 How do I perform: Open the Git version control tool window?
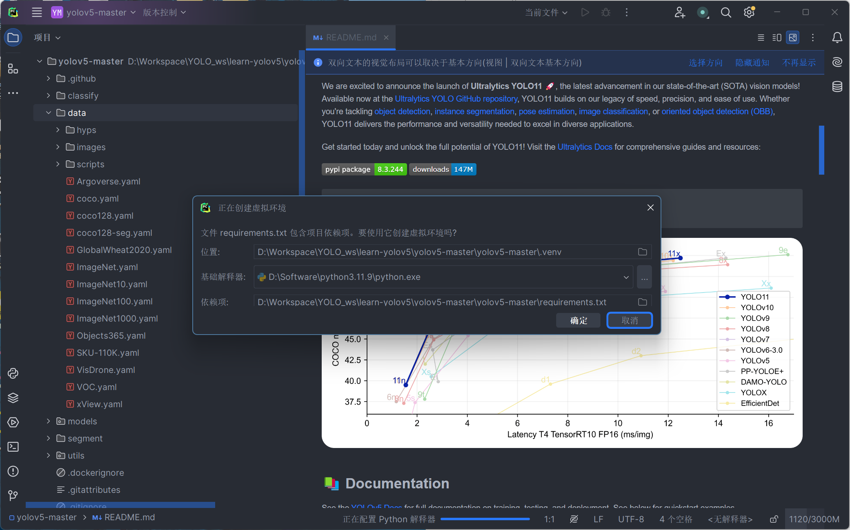[13, 495]
